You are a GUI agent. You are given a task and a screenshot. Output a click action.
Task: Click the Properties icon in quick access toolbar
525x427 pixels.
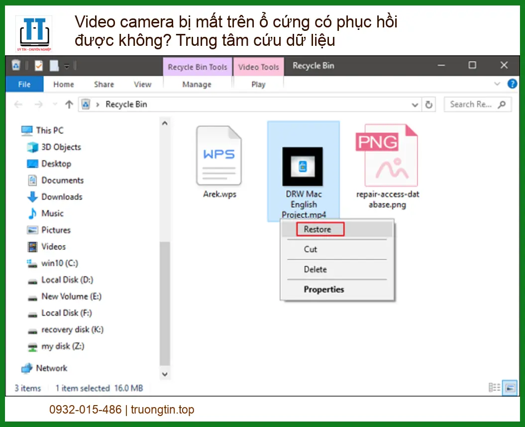[x=38, y=66]
